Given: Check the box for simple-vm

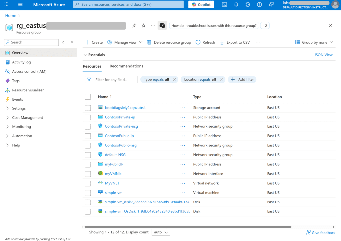Looking at the screenshot, I should [88, 193].
